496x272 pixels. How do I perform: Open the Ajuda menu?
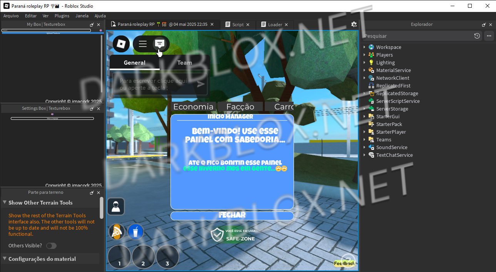point(100,16)
